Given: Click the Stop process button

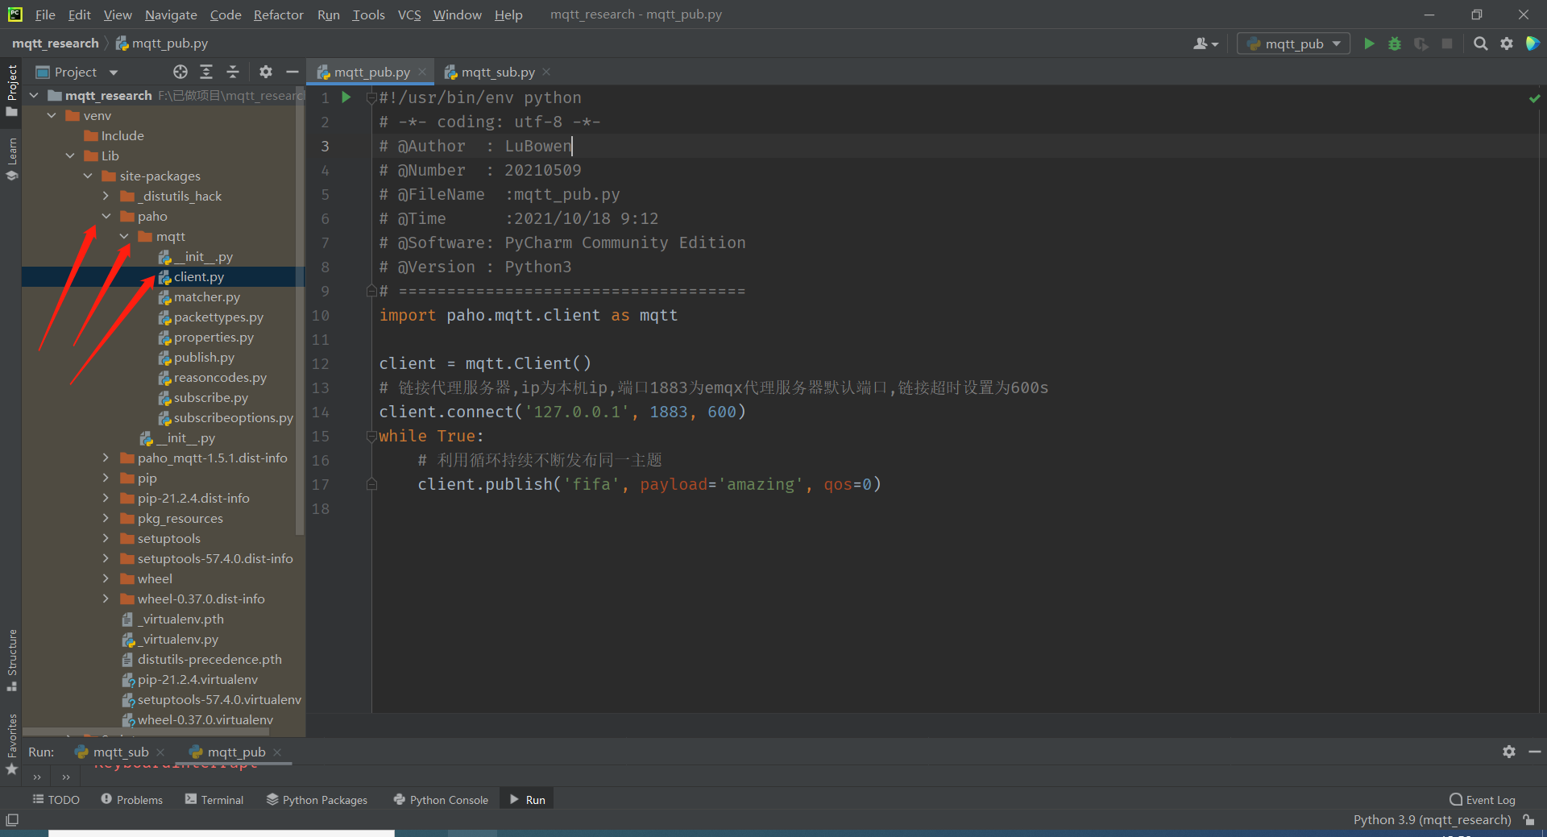Looking at the screenshot, I should point(1447,44).
